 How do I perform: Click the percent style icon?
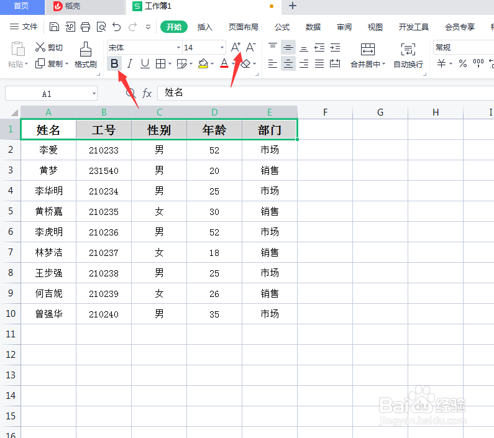click(x=463, y=63)
